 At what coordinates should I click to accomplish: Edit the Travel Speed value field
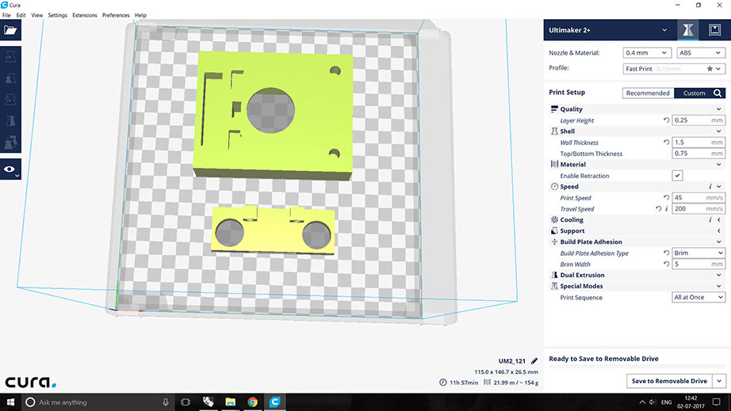[x=698, y=209]
